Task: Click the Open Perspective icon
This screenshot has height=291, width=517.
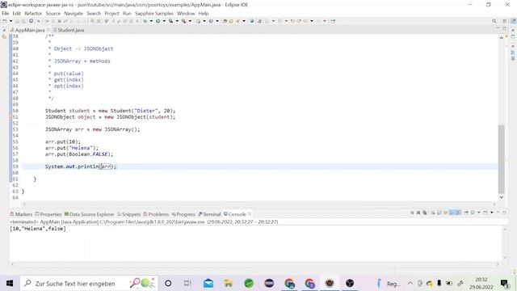Action: coord(504,21)
